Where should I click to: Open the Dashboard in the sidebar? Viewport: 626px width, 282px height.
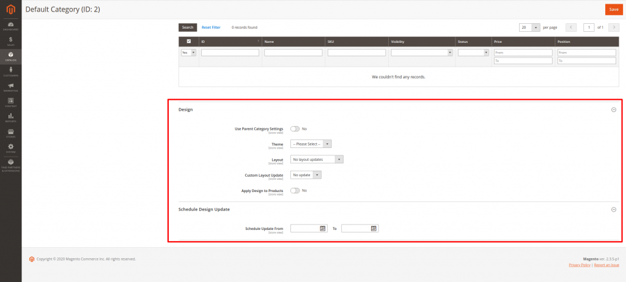[10, 26]
